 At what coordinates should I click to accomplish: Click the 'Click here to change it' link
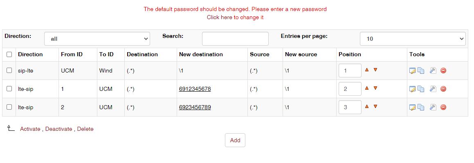235,17
